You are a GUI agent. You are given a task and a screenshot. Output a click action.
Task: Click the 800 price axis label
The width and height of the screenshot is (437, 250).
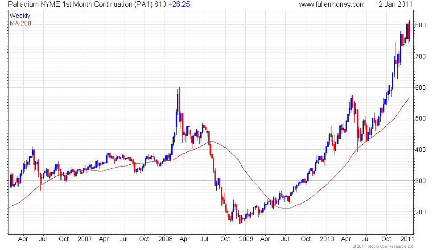(420, 25)
